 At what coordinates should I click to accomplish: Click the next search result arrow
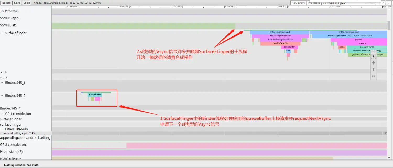383,3
